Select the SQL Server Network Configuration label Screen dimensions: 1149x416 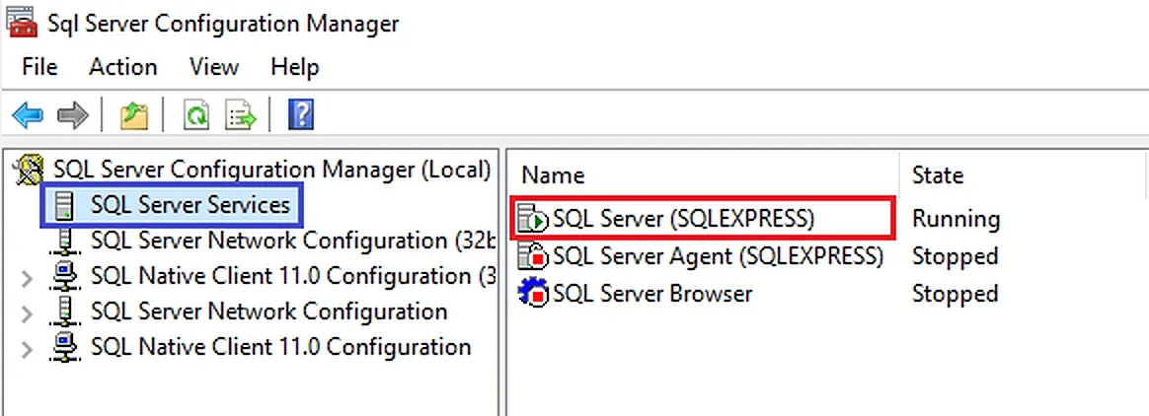(x=268, y=312)
